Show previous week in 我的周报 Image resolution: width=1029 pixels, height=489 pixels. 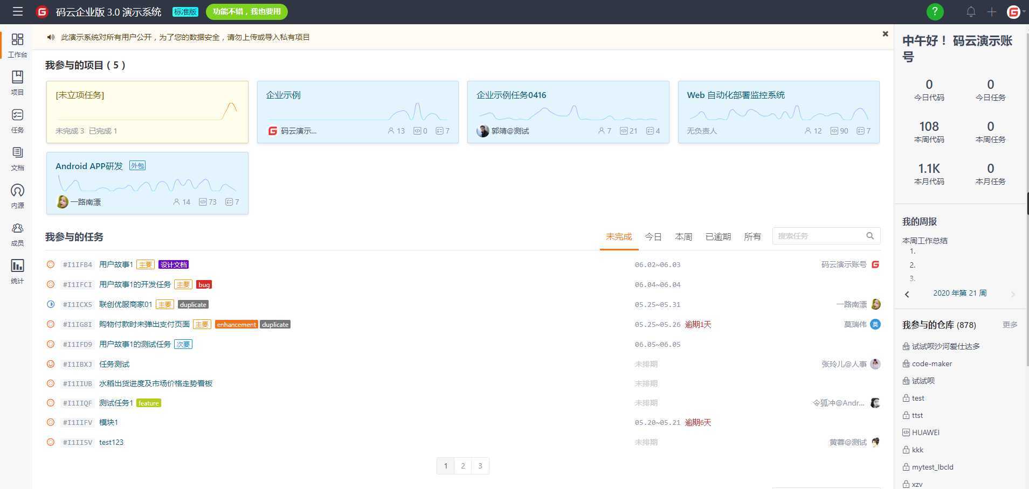(907, 294)
